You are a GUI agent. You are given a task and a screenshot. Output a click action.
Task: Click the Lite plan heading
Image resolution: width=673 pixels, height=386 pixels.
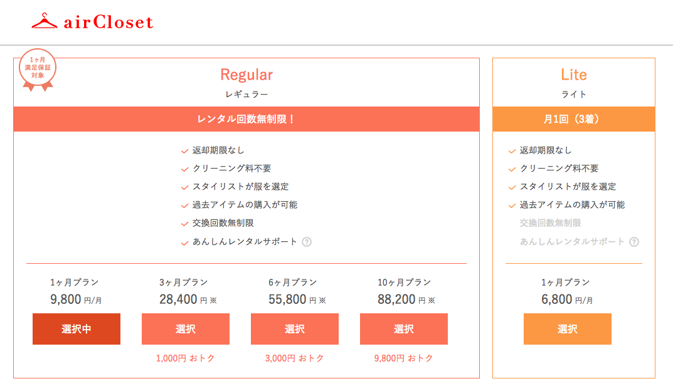(x=574, y=75)
